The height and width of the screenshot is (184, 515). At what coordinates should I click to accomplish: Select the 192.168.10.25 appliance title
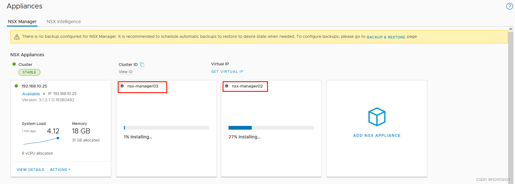34,86
